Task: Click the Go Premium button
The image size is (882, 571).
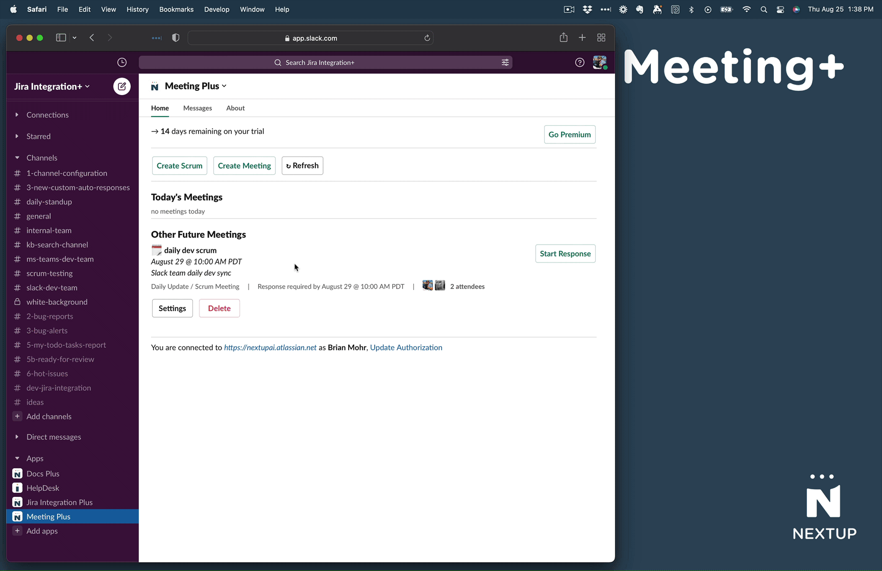Action: pos(570,134)
